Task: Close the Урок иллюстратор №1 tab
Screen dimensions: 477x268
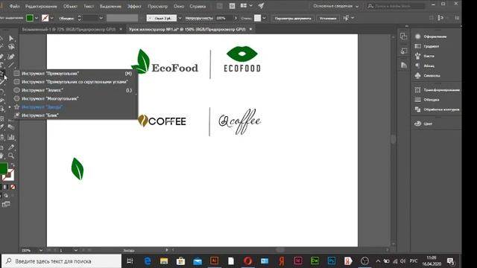Action: click(x=250, y=29)
